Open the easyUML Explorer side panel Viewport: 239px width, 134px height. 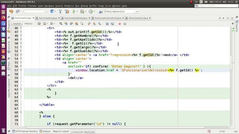(9, 88)
